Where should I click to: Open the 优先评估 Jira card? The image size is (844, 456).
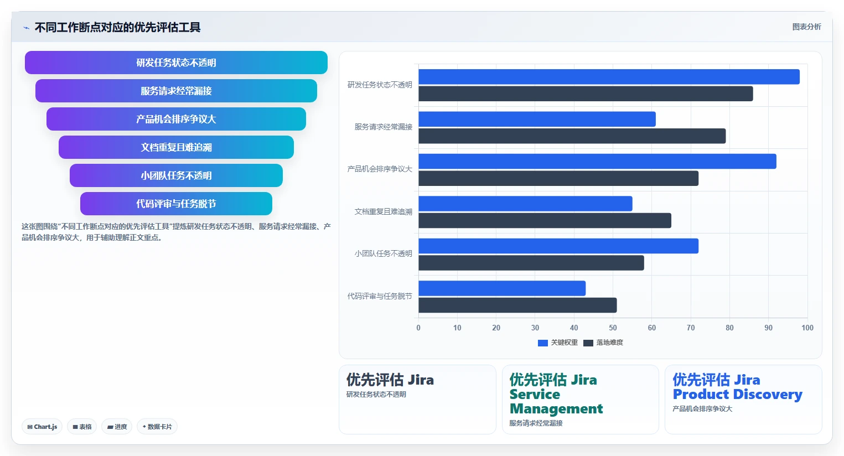pyautogui.click(x=417, y=400)
